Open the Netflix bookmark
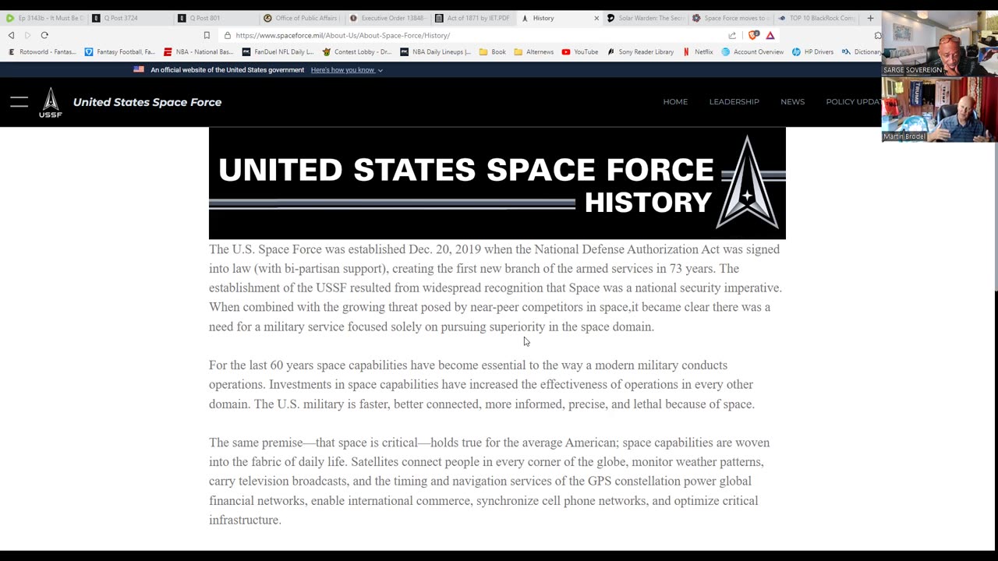This screenshot has width=998, height=561. coord(697,52)
